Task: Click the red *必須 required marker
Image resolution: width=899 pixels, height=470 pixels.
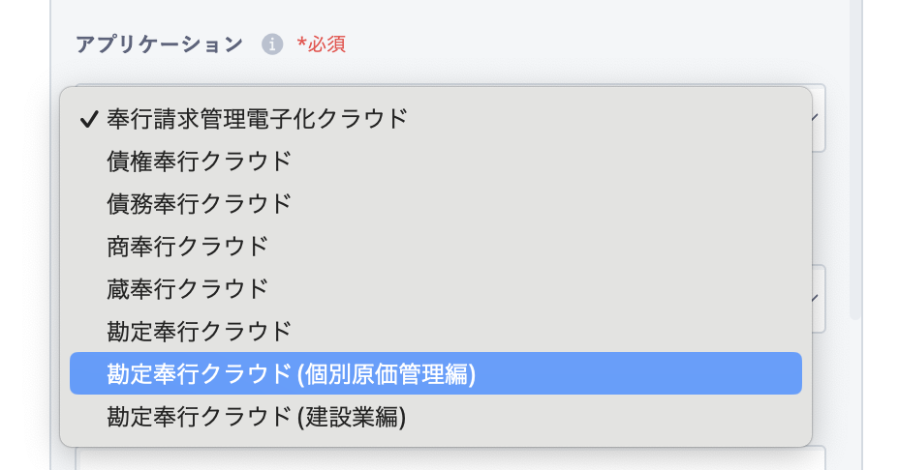Action: [322, 44]
